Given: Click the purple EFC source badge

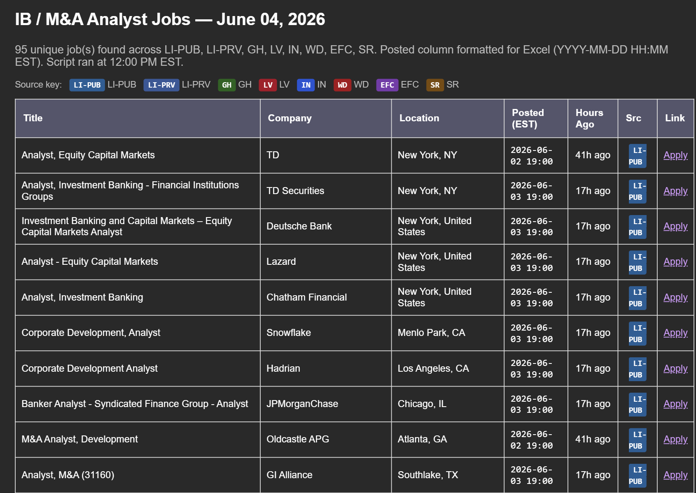Looking at the screenshot, I should (387, 85).
